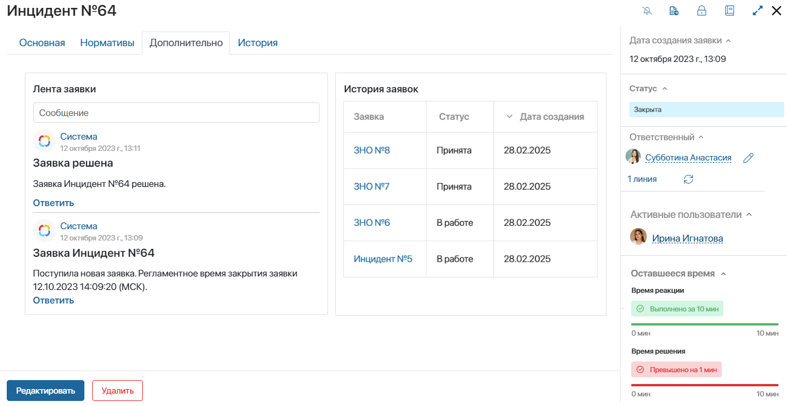Click the Выполнено за 10 мин badge

(677, 309)
